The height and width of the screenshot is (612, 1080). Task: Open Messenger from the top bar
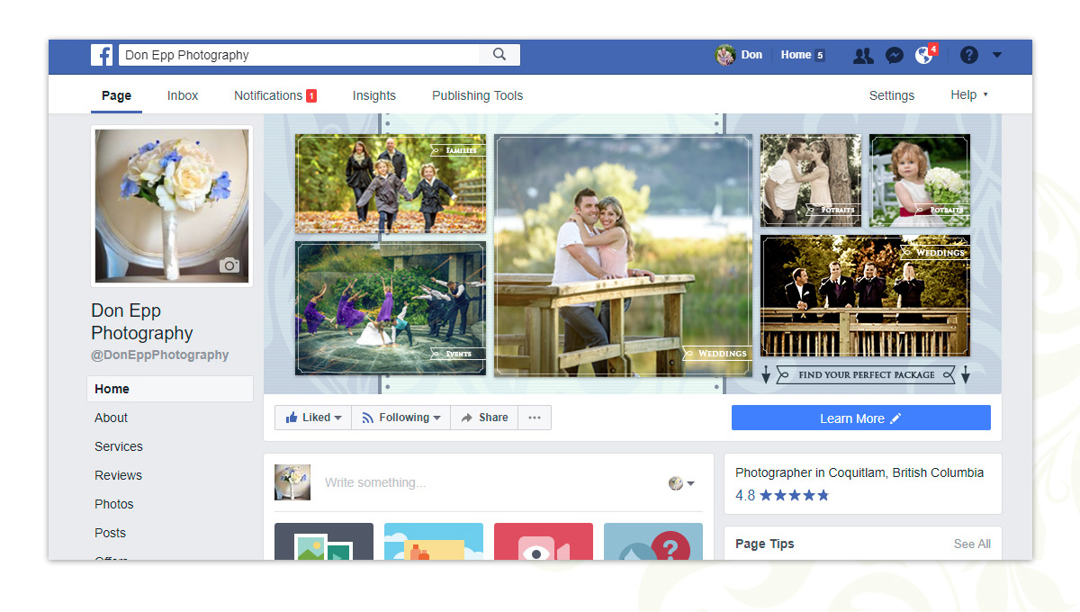coord(894,55)
